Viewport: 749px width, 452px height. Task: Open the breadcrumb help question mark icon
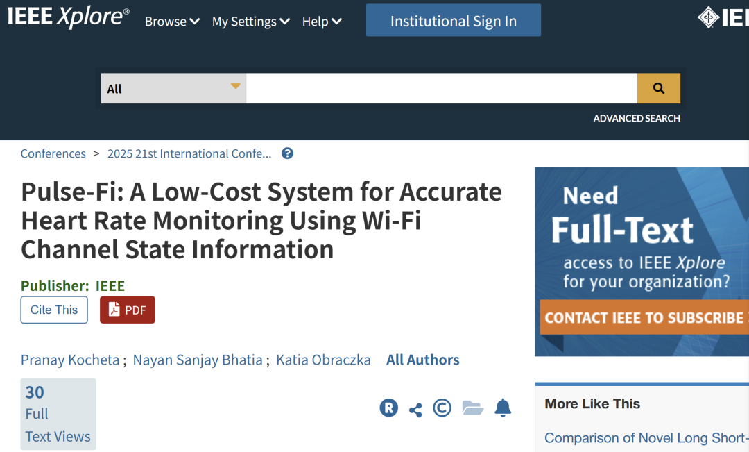[x=287, y=153]
